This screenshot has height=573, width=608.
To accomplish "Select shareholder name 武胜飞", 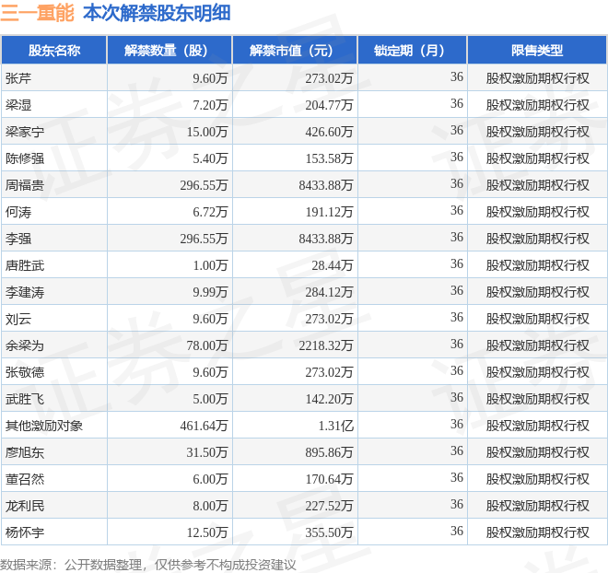I will pos(25,399).
